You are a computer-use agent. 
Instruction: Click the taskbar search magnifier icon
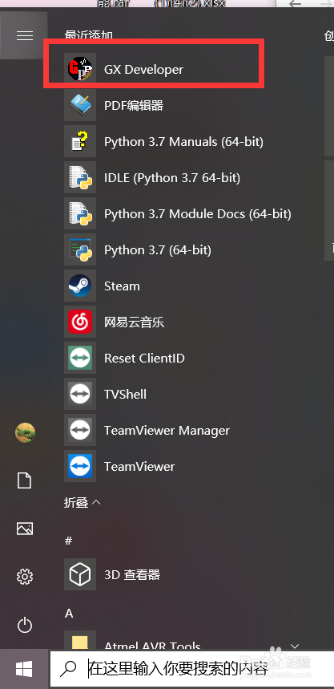tap(67, 668)
